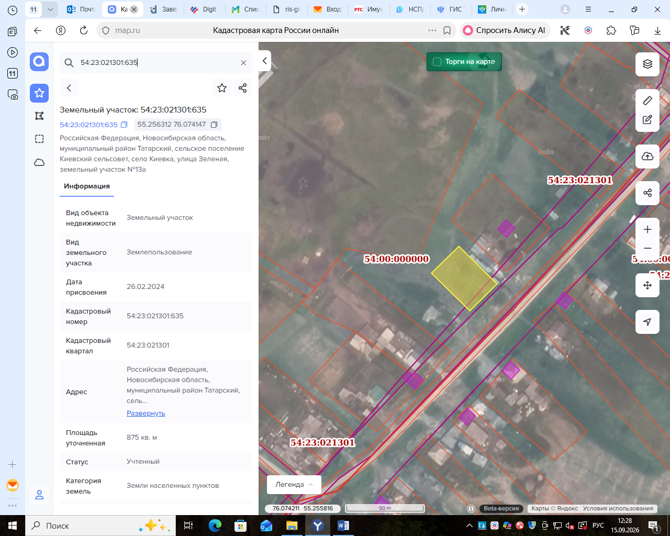Open the map drawing edit tool
This screenshot has height=536, width=670.
pos(647,120)
